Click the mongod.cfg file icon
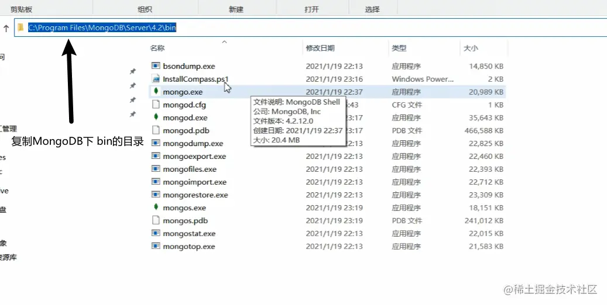Image resolution: width=607 pixels, height=305 pixels. (x=156, y=105)
